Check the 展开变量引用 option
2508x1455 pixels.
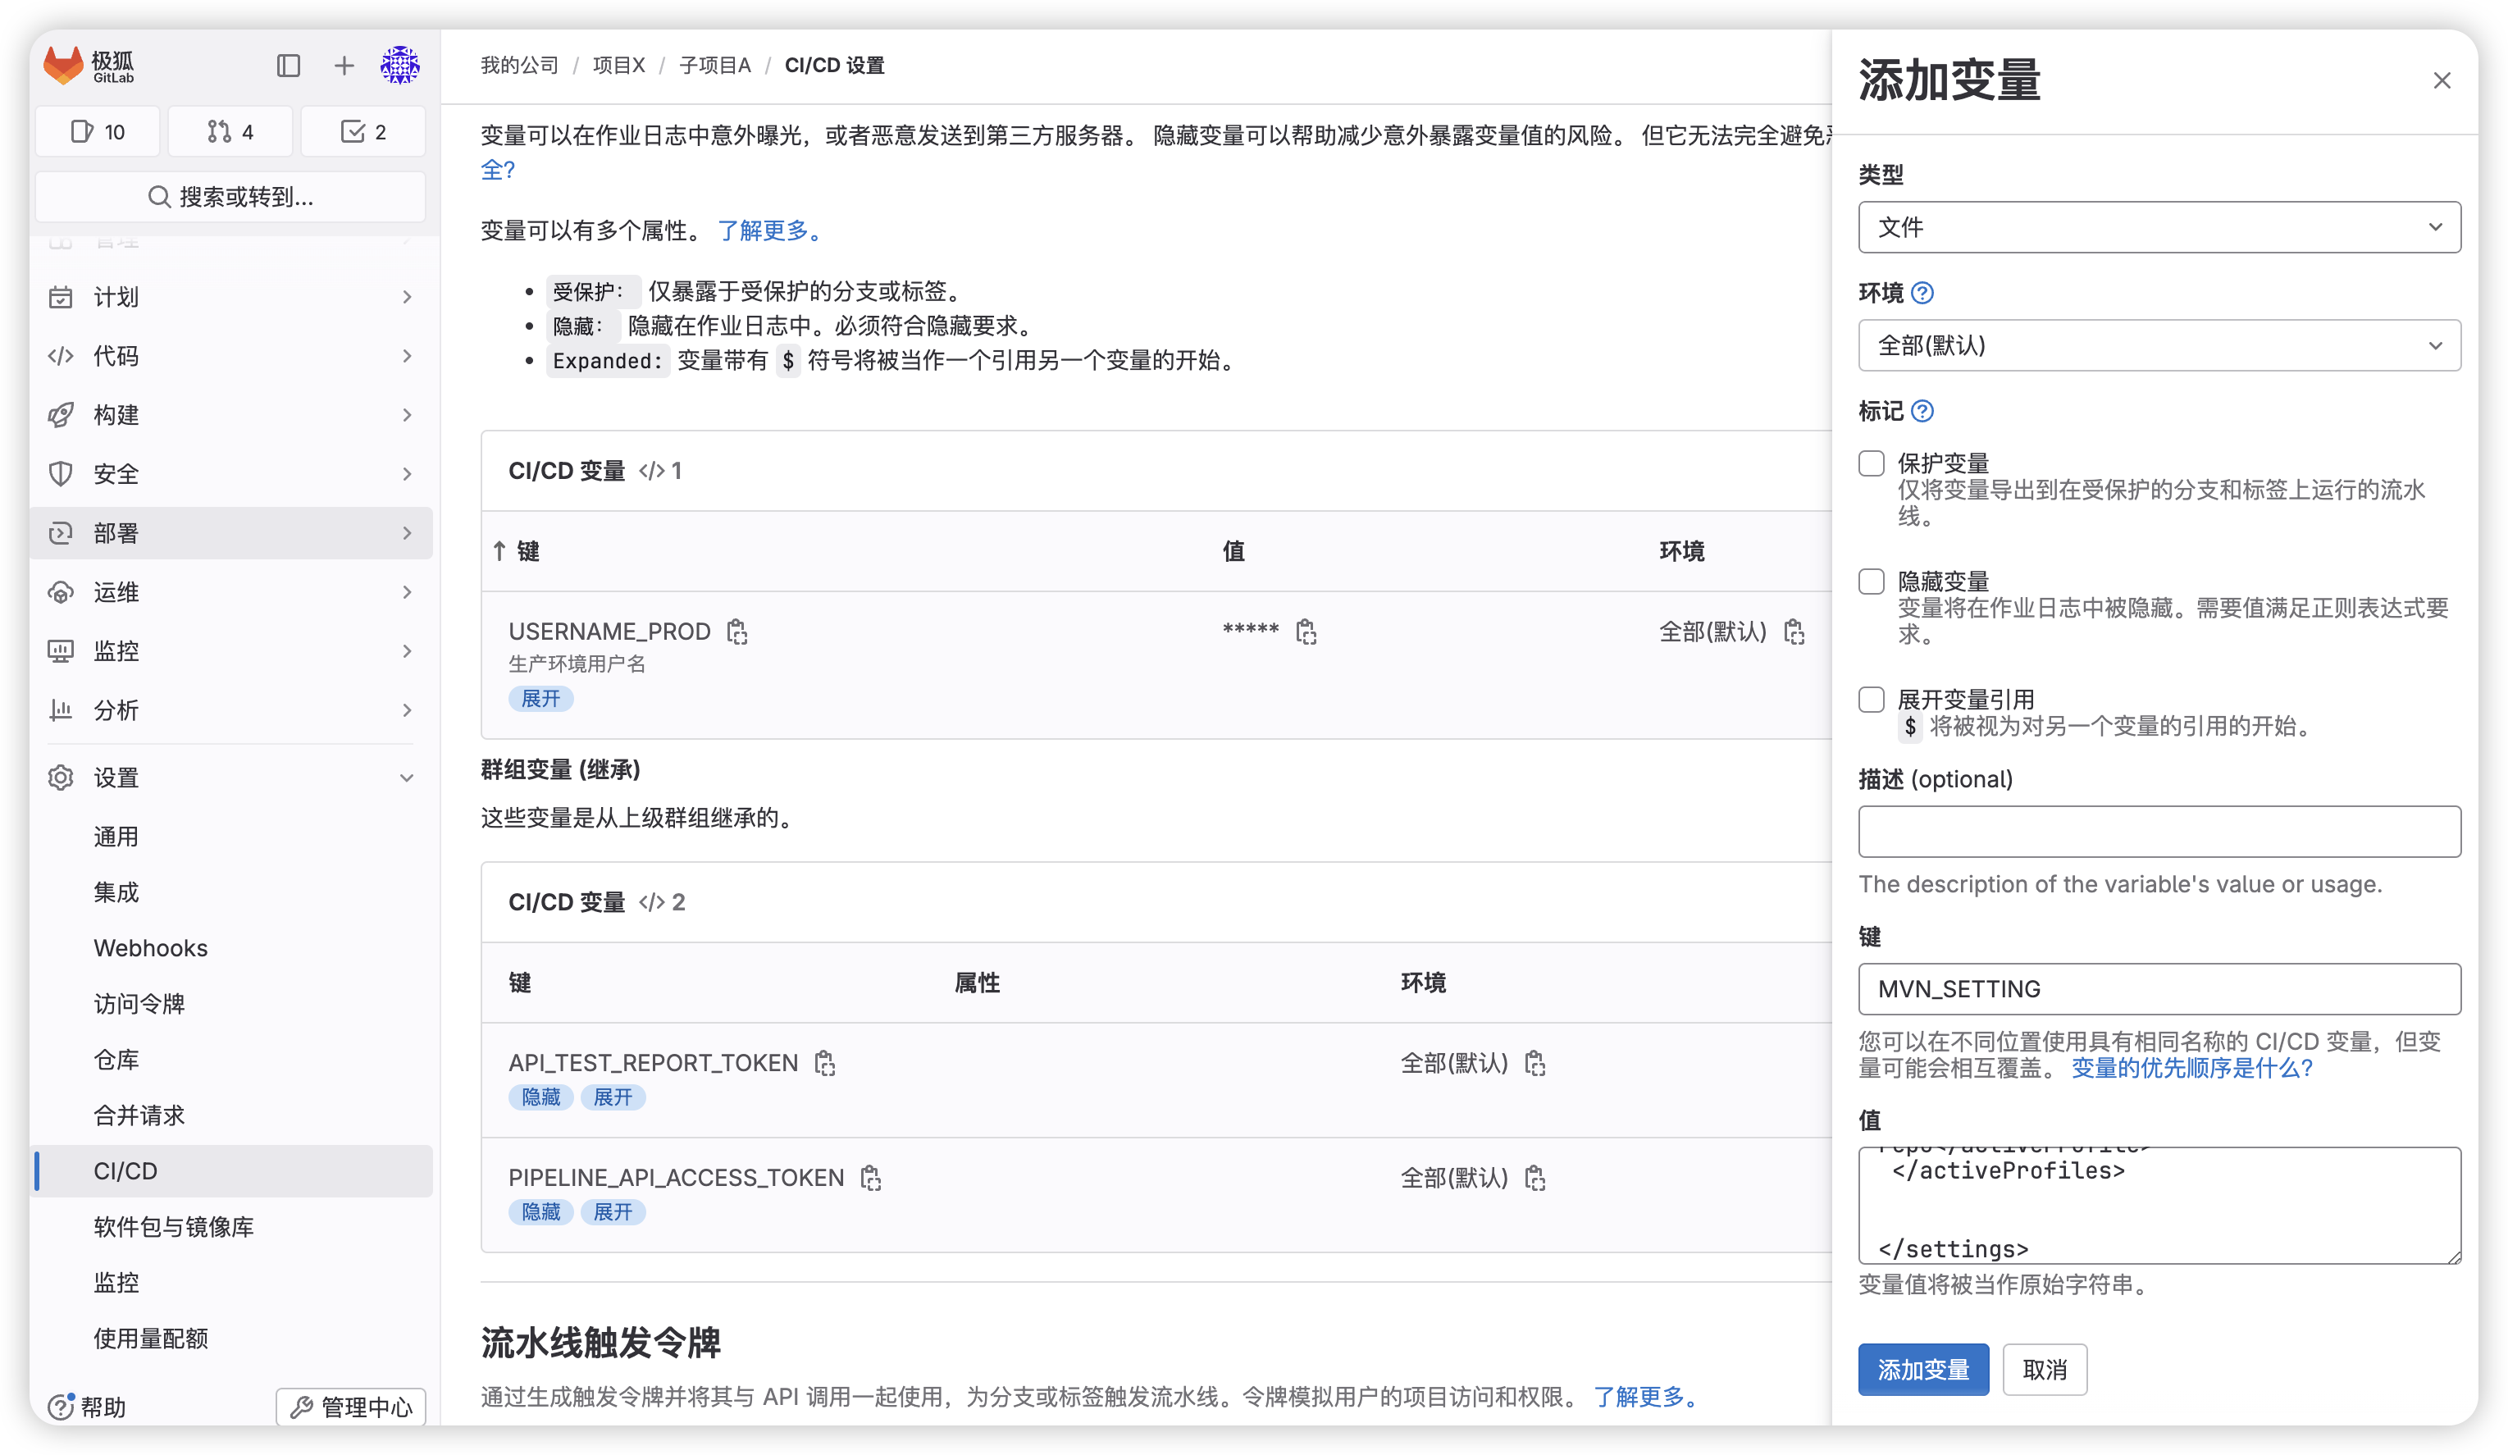click(x=1871, y=700)
